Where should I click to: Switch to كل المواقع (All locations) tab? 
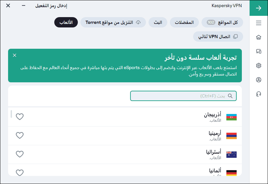222,22
